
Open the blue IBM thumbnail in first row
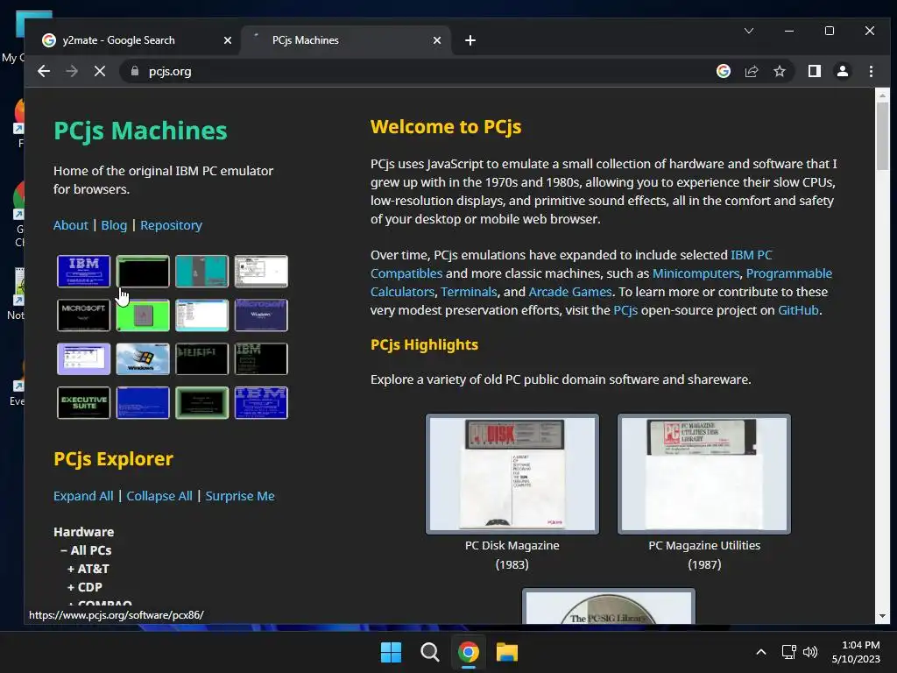click(83, 272)
